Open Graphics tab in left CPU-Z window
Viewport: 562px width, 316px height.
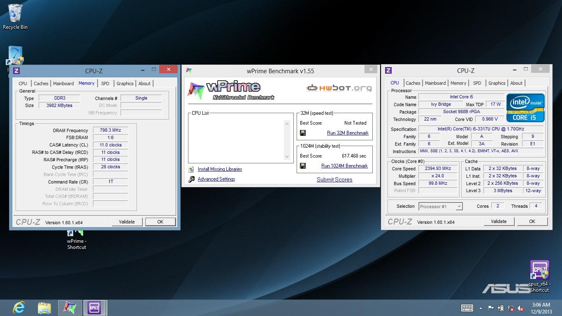[125, 84]
